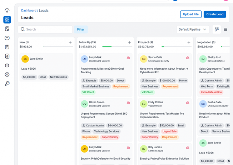
Task: Open the dashboard gauge icon in sidebar
Action: pos(7,10)
